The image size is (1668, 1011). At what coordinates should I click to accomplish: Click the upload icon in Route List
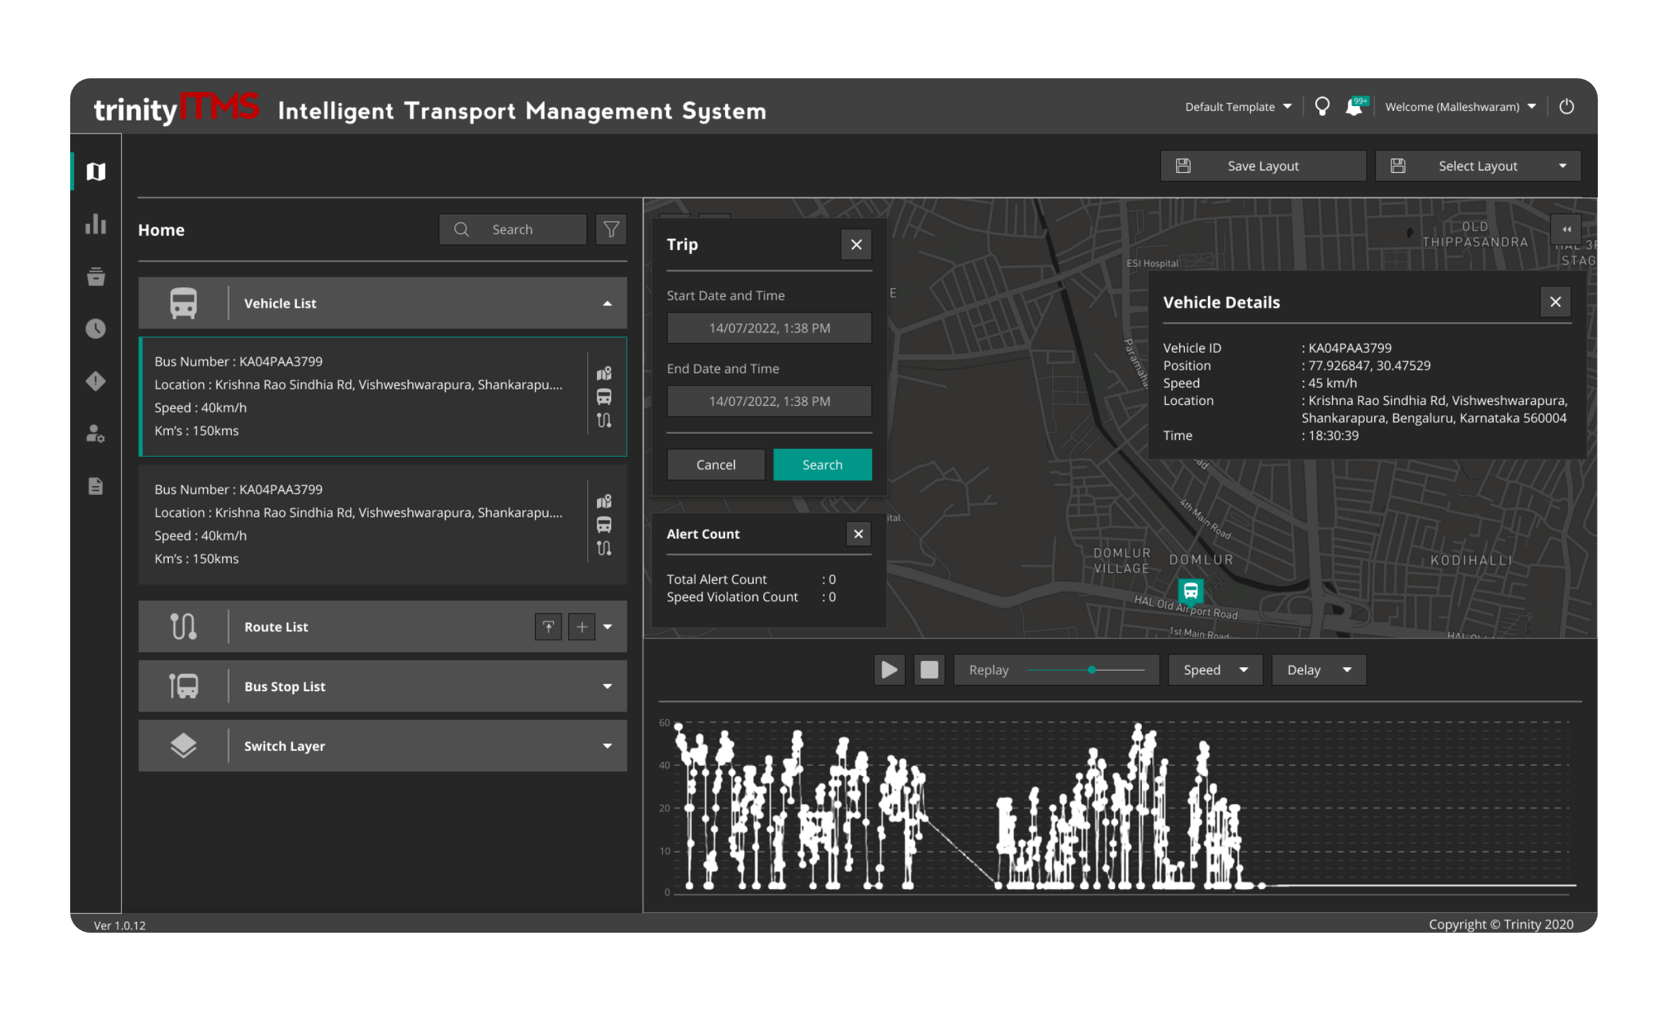(x=549, y=627)
